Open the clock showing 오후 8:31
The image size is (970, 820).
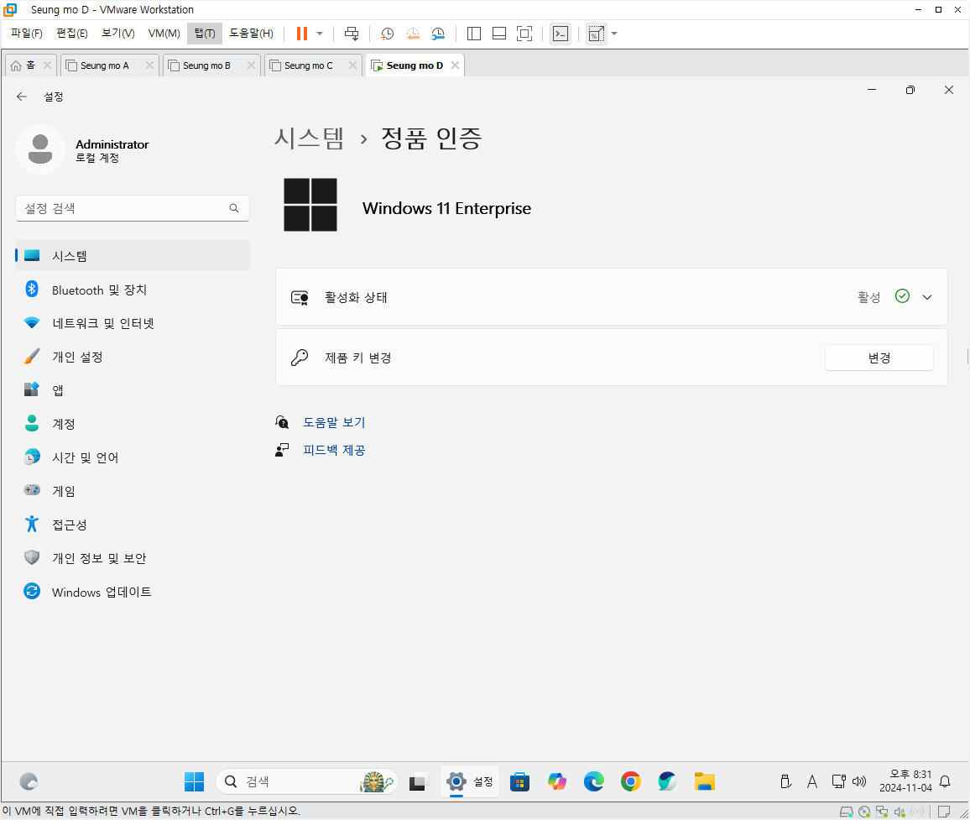click(905, 781)
